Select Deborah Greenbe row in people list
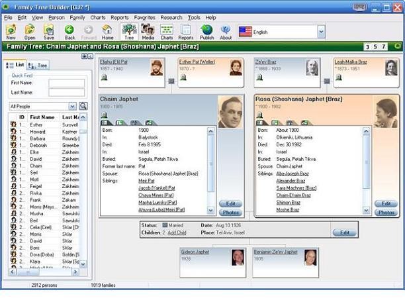 44,145
